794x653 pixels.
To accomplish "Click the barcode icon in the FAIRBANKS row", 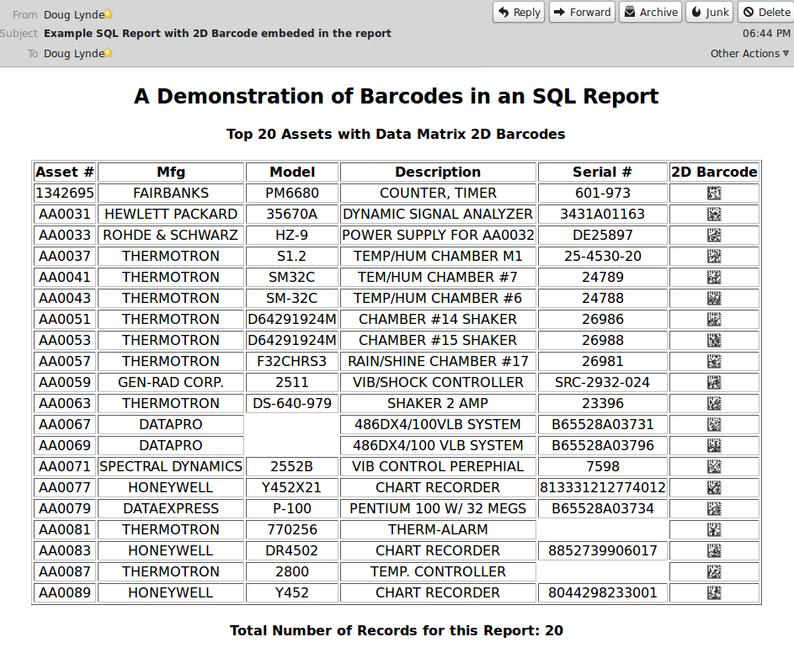I will pyautogui.click(x=714, y=193).
